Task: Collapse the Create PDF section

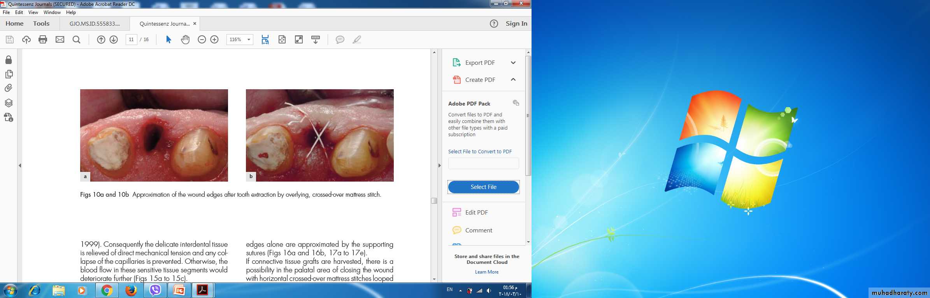Action: click(x=513, y=80)
